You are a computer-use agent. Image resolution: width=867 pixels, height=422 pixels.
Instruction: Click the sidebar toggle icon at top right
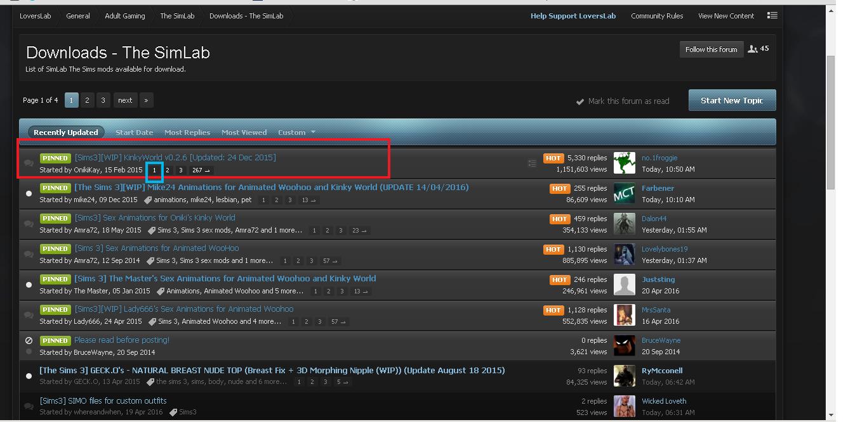[772, 16]
